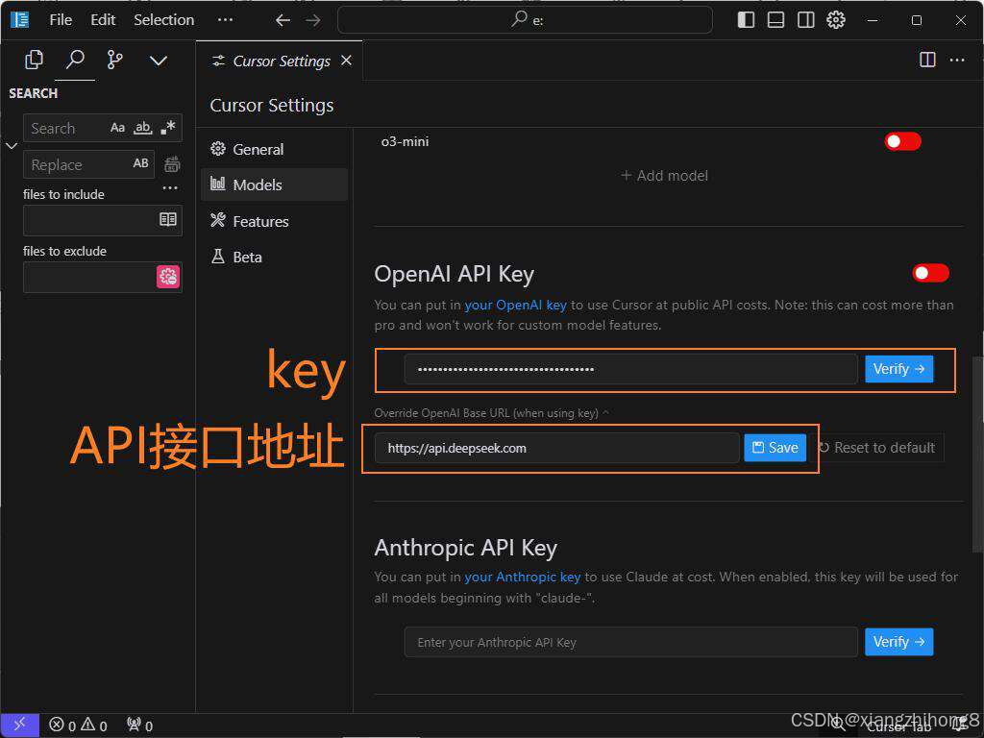984x738 pixels.
Task: Select the Cursor Settings tab
Action: (x=282, y=61)
